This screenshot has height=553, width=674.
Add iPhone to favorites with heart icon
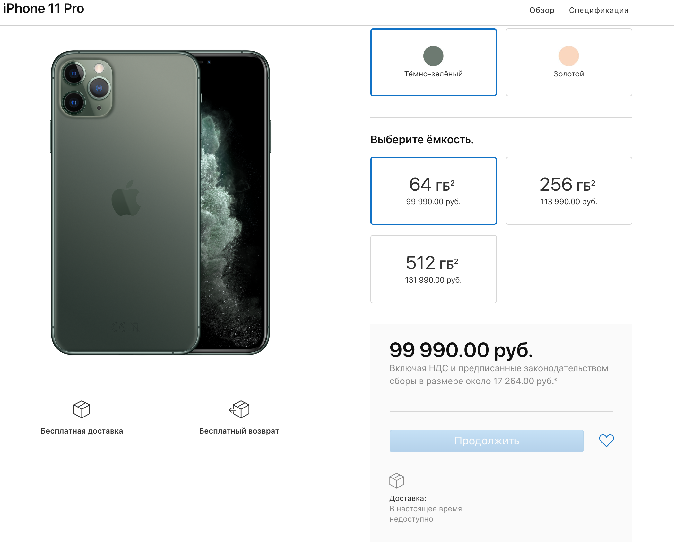point(606,441)
